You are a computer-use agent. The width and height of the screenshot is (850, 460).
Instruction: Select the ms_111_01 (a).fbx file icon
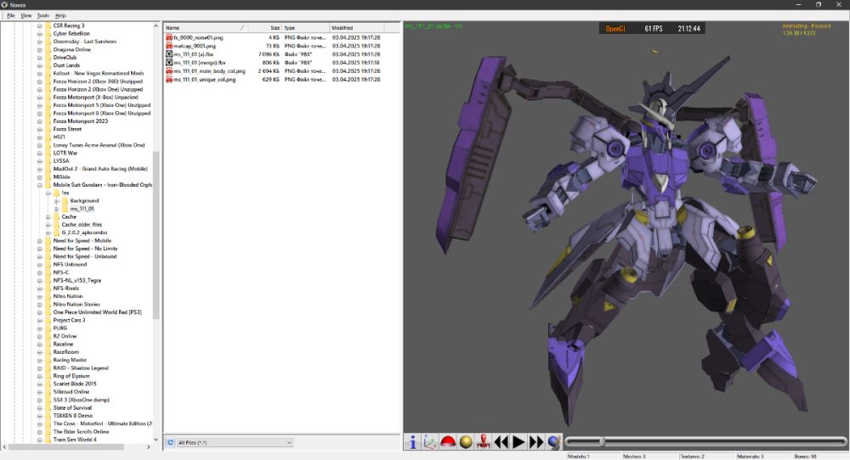(x=169, y=54)
